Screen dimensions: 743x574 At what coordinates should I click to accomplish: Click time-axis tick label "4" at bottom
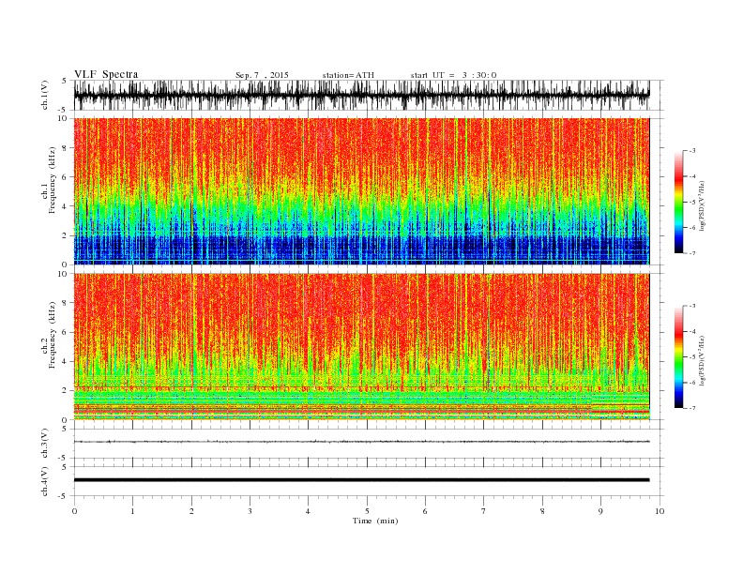(308, 511)
